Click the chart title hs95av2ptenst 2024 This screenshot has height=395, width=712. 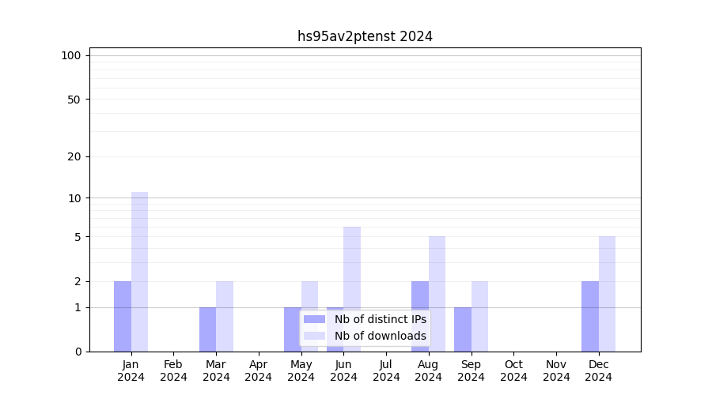point(365,36)
